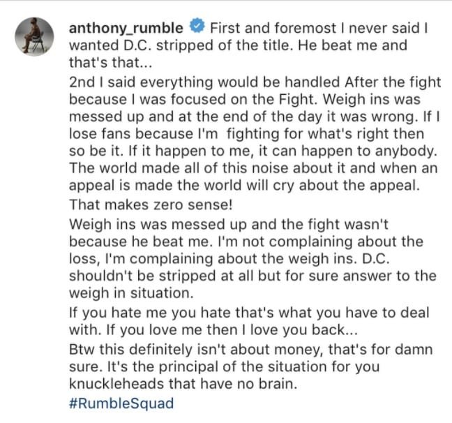Click the line "That makes zero sense!"
452x423 pixels.
[151, 205]
